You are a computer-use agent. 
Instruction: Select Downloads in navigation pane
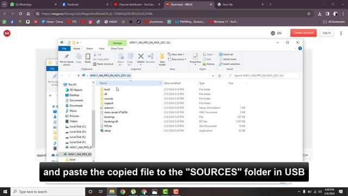(76, 106)
